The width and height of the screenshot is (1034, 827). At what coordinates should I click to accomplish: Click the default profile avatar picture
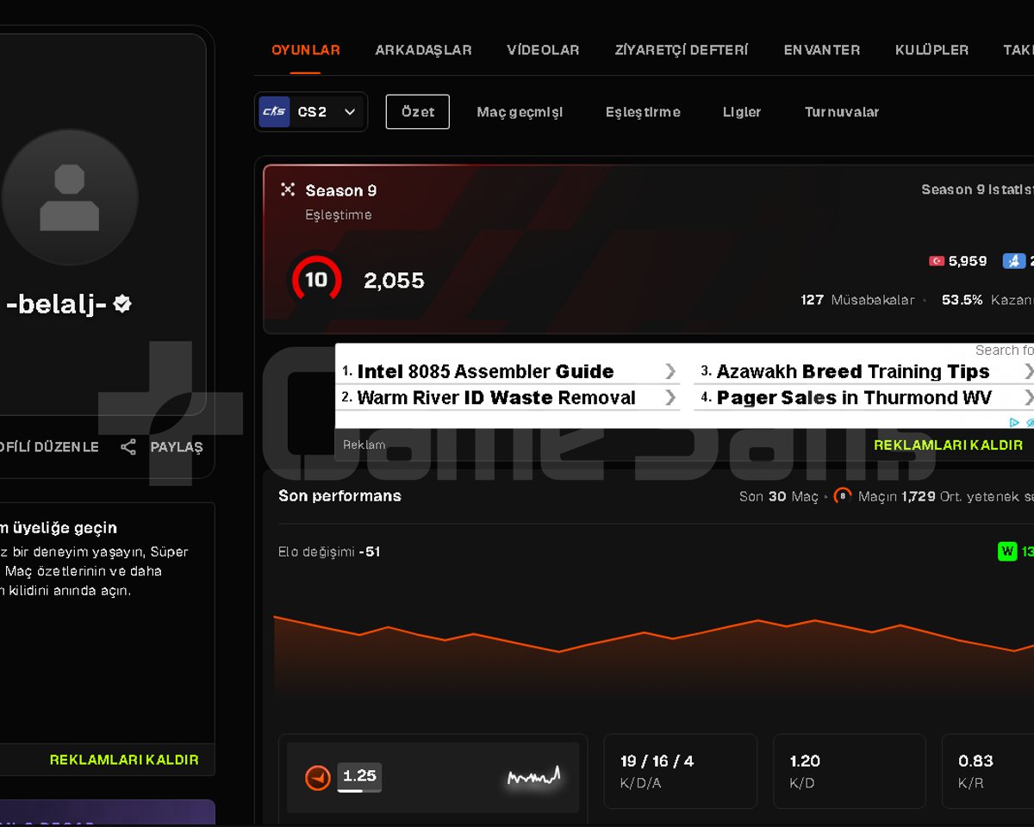pos(70,197)
